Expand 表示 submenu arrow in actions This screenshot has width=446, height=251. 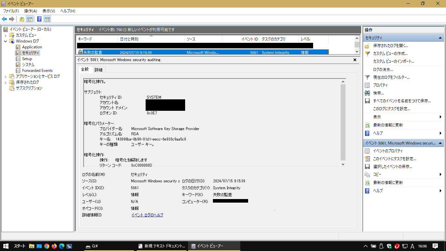pyautogui.click(x=440, y=117)
